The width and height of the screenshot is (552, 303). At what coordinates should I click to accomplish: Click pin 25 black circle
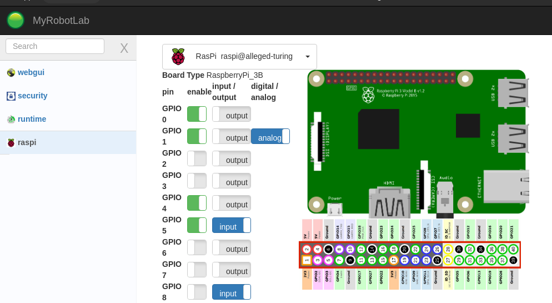tap(437, 260)
